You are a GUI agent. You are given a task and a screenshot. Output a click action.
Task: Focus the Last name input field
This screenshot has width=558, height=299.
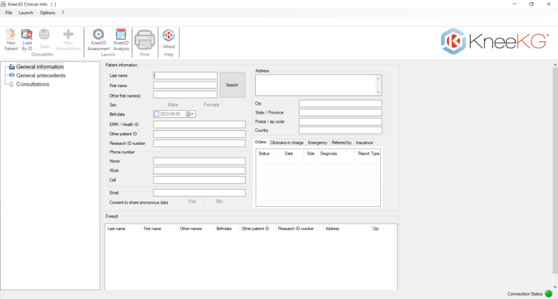tap(185, 75)
